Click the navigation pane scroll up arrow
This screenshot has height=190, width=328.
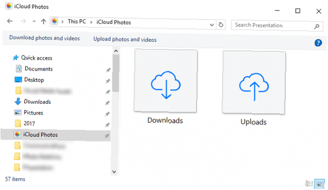click(116, 51)
